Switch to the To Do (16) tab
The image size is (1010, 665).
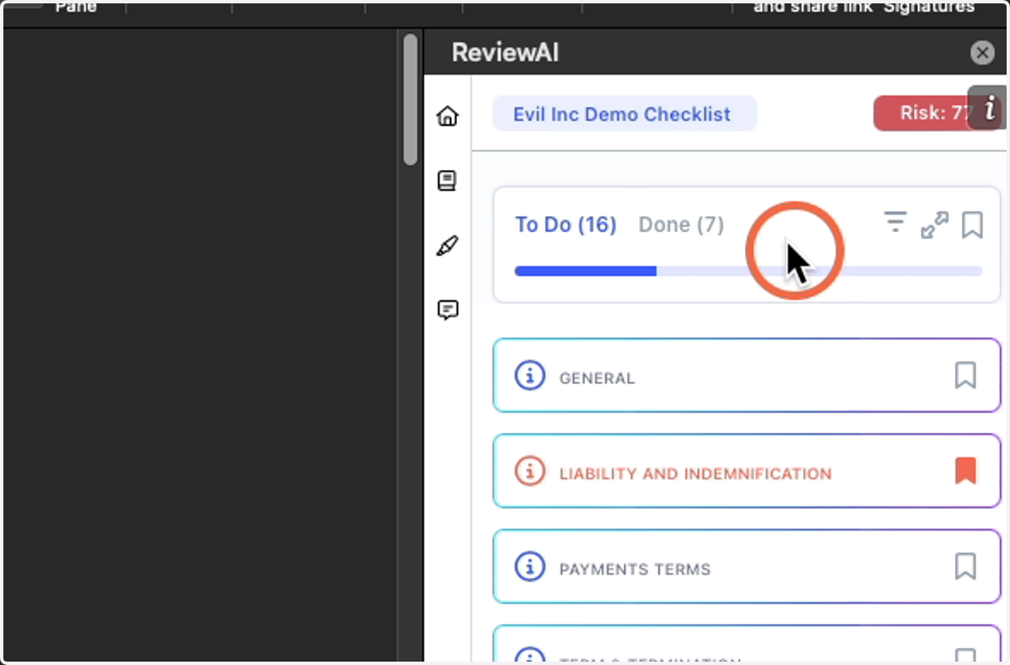tap(566, 225)
